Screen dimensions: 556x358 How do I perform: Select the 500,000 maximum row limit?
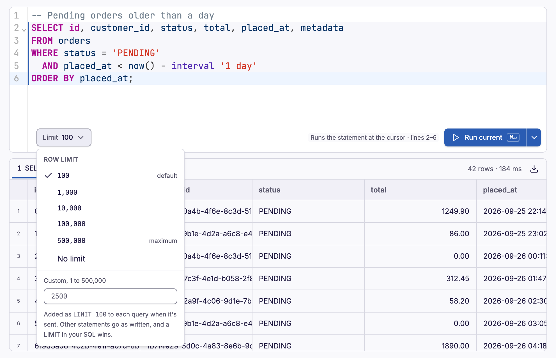click(111, 240)
